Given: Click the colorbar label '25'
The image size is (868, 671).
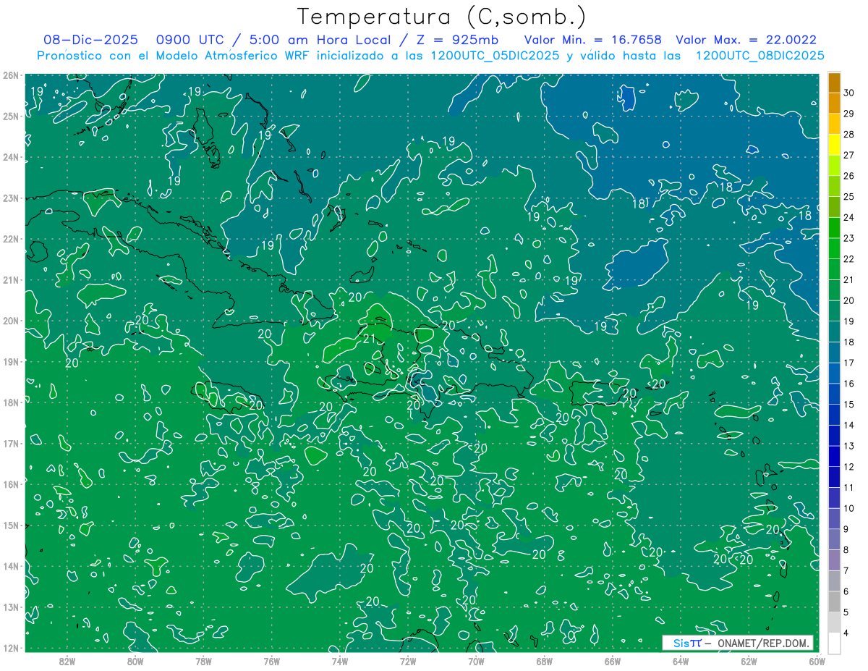Looking at the screenshot, I should click(849, 197).
